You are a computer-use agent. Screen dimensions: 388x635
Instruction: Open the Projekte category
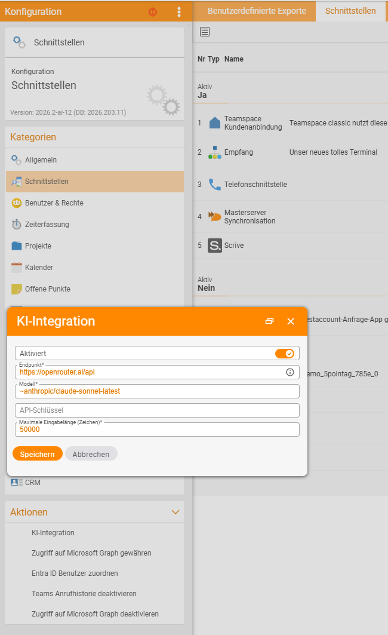point(95,246)
